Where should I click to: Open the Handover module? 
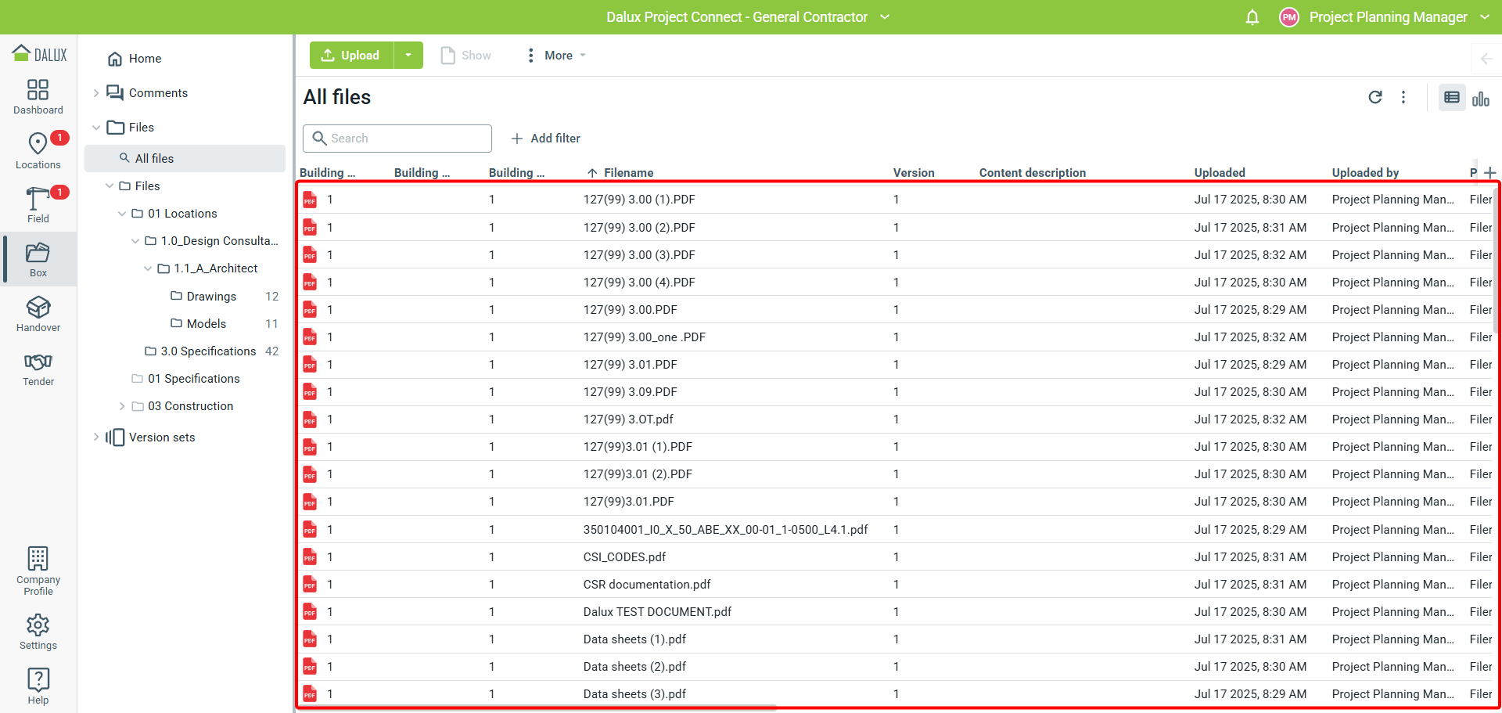tap(38, 314)
